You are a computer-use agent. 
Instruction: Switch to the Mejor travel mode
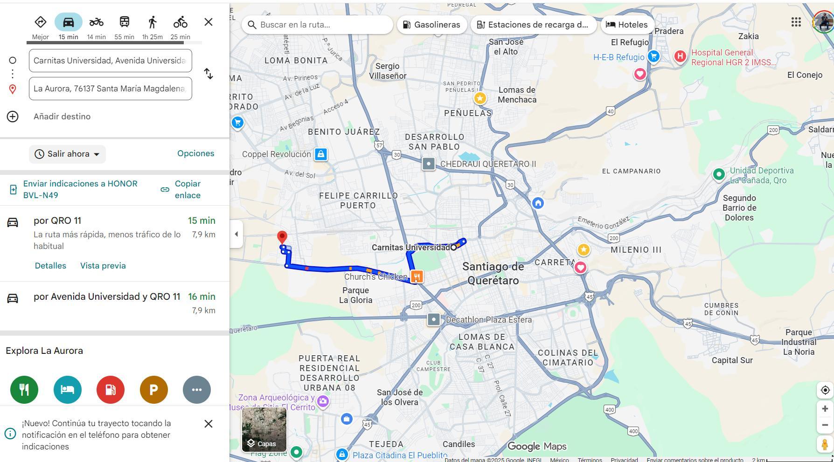(40, 22)
